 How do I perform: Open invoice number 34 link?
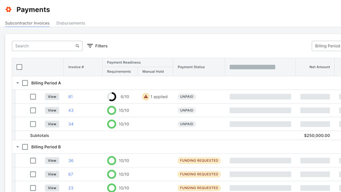[x=71, y=124]
